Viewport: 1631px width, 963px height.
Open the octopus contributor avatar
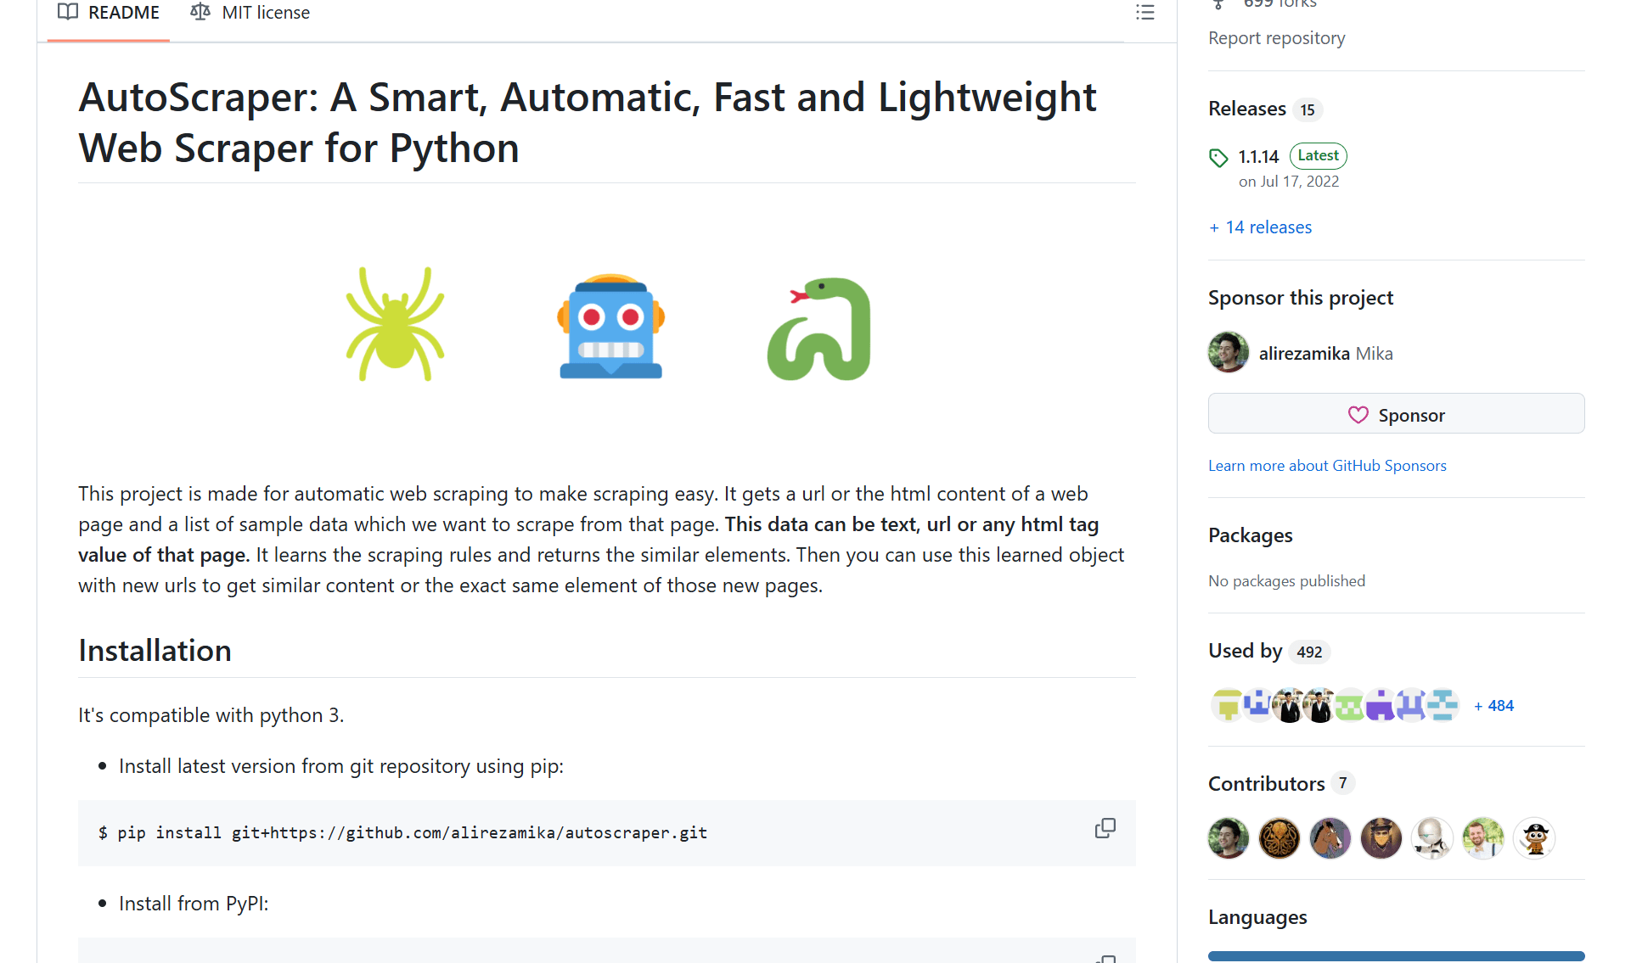(1279, 838)
